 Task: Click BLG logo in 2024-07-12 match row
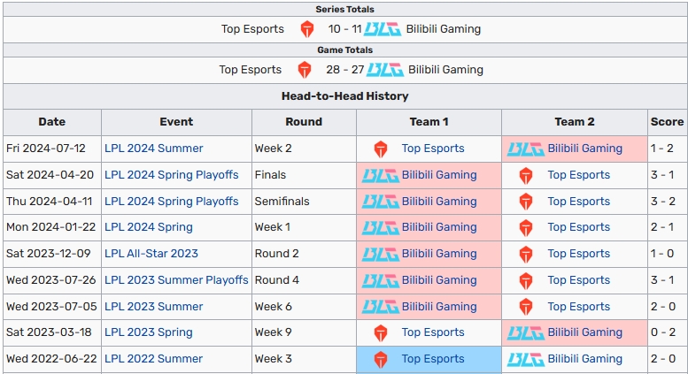click(x=526, y=149)
